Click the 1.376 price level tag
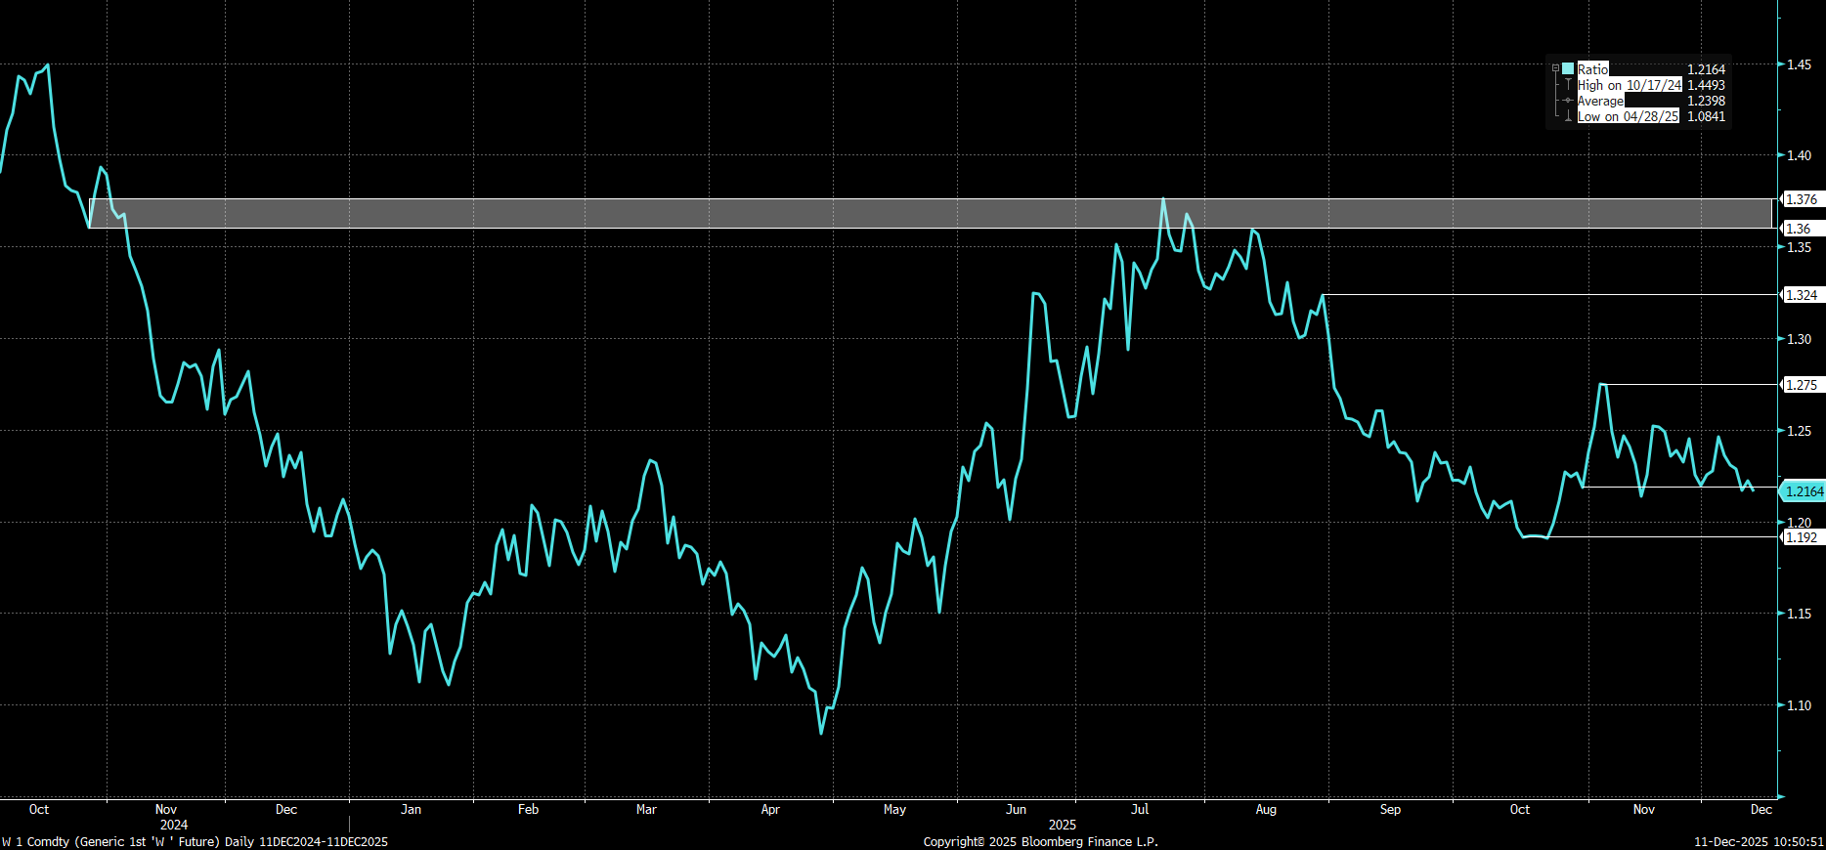Screen dimensions: 1826x850 click(1802, 199)
